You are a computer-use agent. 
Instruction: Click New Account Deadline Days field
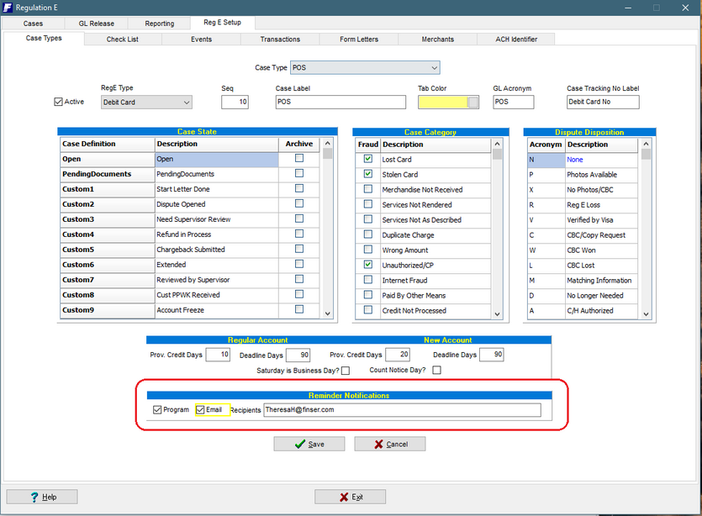(492, 355)
